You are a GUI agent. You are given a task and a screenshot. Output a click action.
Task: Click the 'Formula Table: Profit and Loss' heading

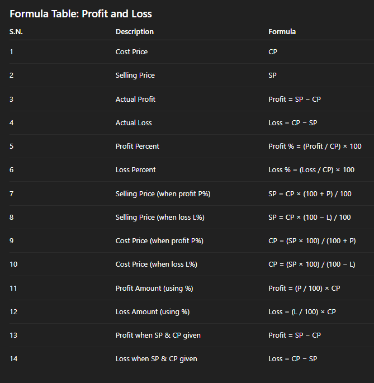tap(81, 14)
